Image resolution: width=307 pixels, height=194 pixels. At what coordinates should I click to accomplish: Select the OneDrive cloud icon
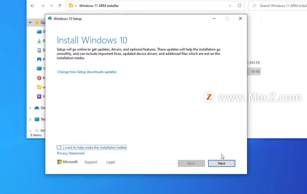tap(37, 108)
